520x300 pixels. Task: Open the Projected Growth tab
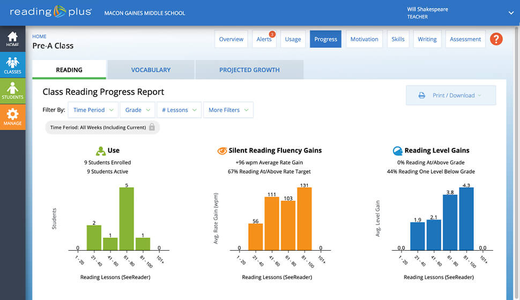coord(249,70)
